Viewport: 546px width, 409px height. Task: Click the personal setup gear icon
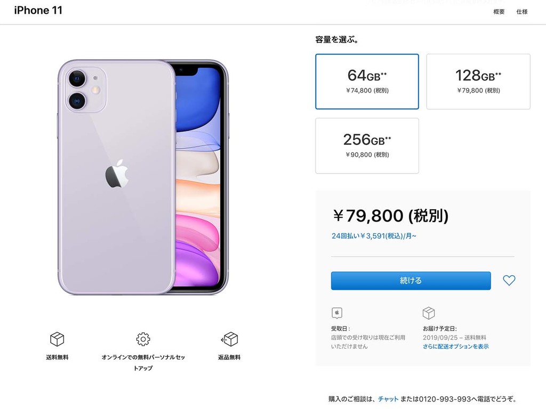143,339
